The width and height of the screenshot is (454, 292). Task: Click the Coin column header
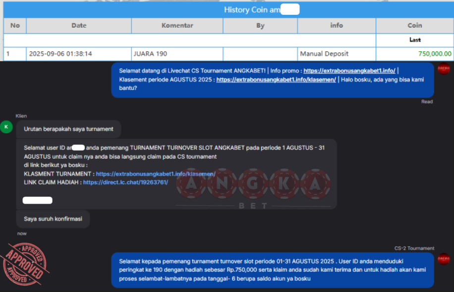click(415, 26)
